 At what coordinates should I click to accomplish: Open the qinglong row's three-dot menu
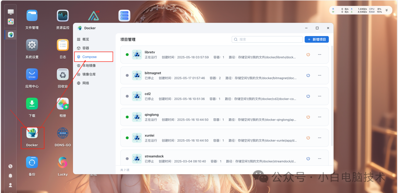320,117
